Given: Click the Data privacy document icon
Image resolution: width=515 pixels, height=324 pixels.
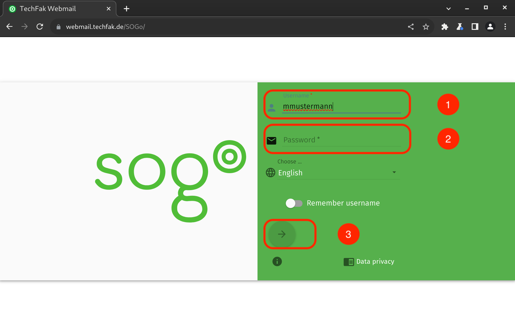Looking at the screenshot, I should (x=349, y=262).
